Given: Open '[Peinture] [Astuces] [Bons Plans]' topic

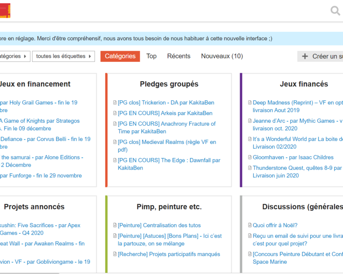Looking at the screenshot, I should pyautogui.click(x=170, y=240).
